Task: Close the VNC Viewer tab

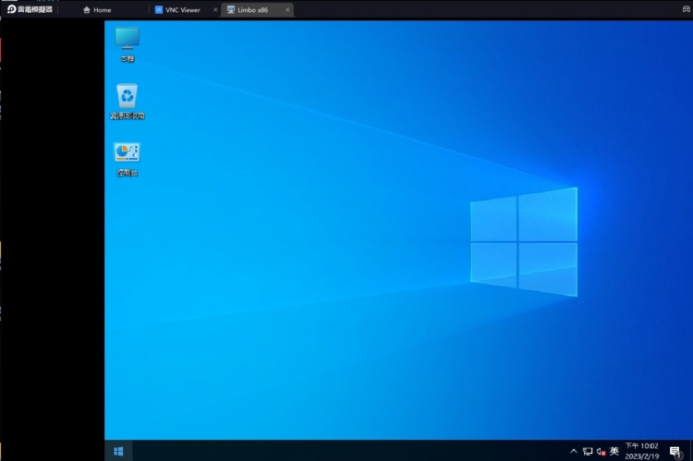Action: pos(215,10)
